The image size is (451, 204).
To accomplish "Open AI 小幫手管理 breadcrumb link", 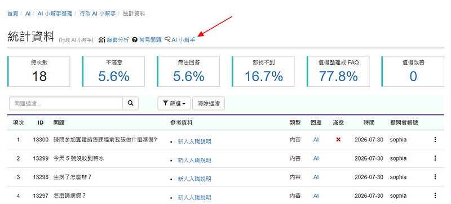I will tap(55, 14).
